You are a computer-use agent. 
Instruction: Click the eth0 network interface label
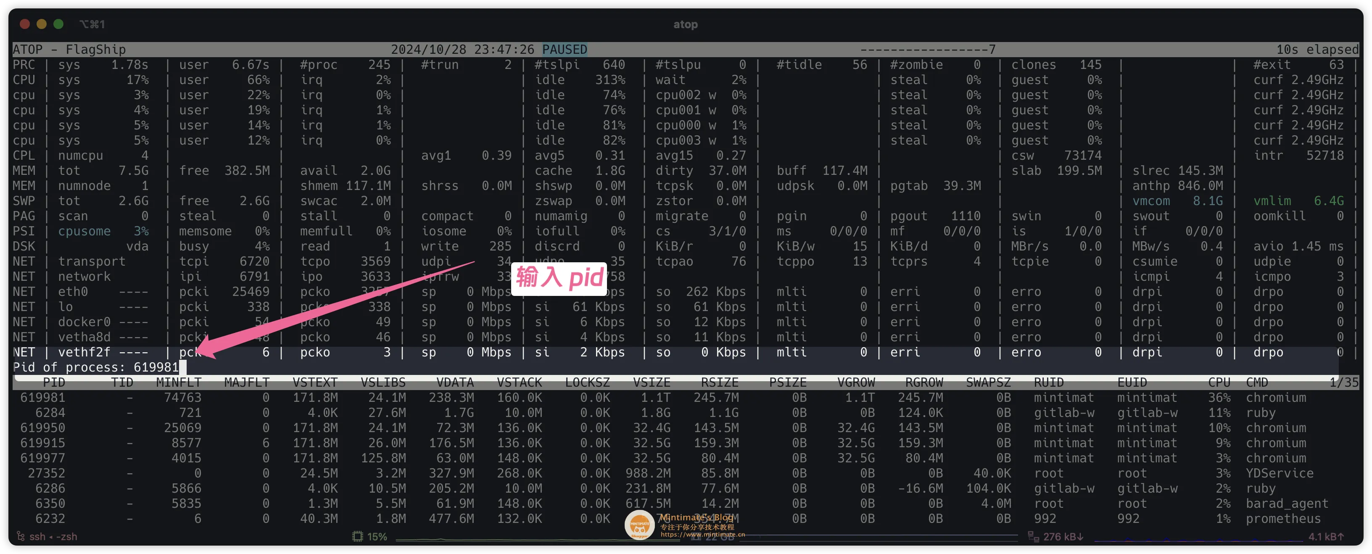coord(73,292)
